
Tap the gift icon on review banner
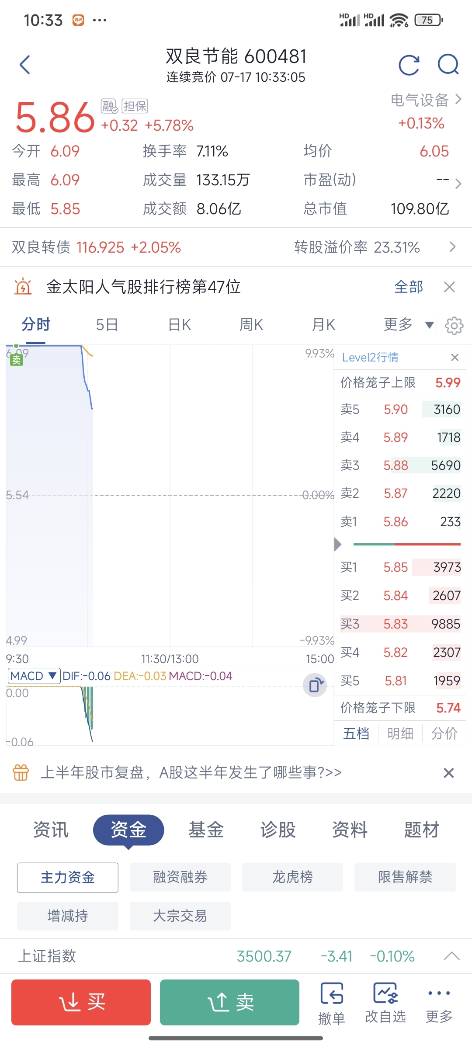tap(21, 772)
